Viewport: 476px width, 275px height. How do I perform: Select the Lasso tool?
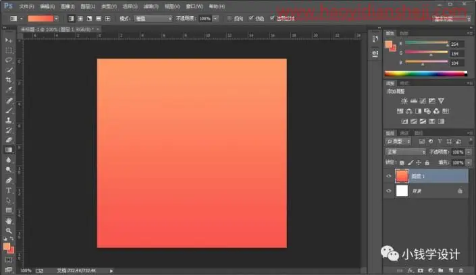point(9,61)
